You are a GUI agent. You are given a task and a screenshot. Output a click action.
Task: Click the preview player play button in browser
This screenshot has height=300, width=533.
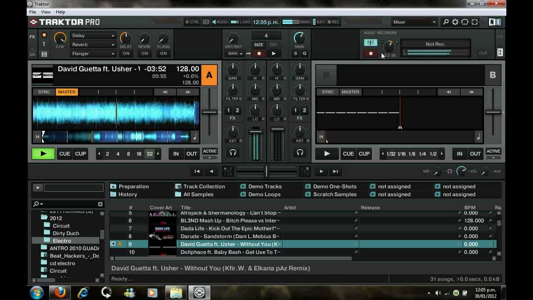coord(37,188)
